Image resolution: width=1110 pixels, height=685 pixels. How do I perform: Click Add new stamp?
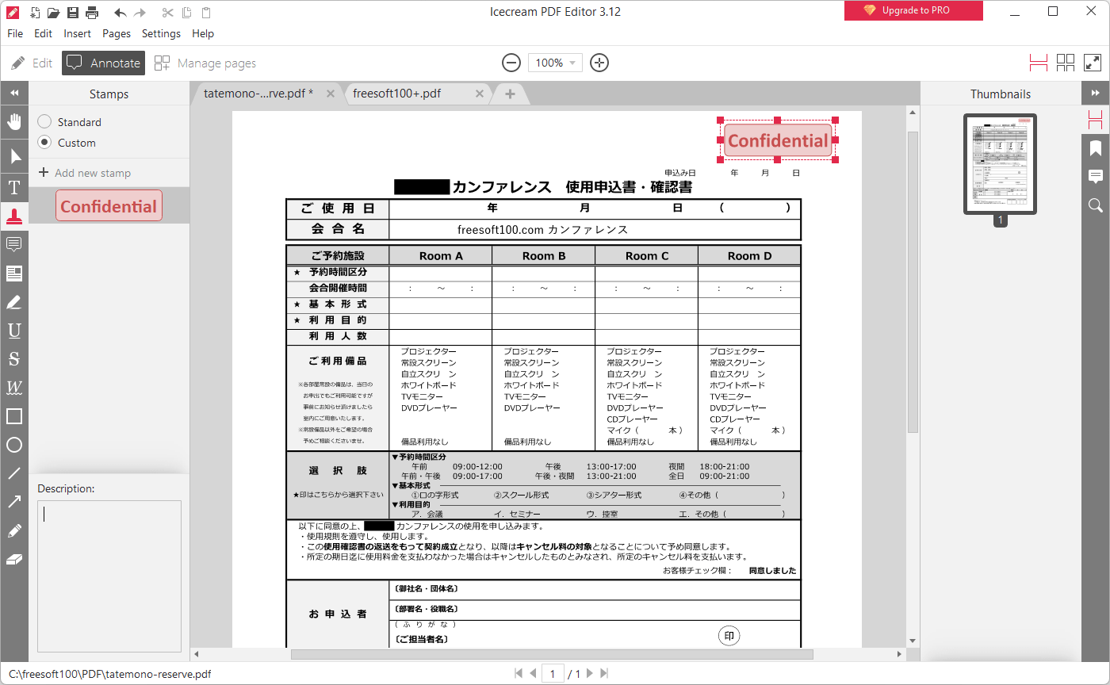point(85,173)
